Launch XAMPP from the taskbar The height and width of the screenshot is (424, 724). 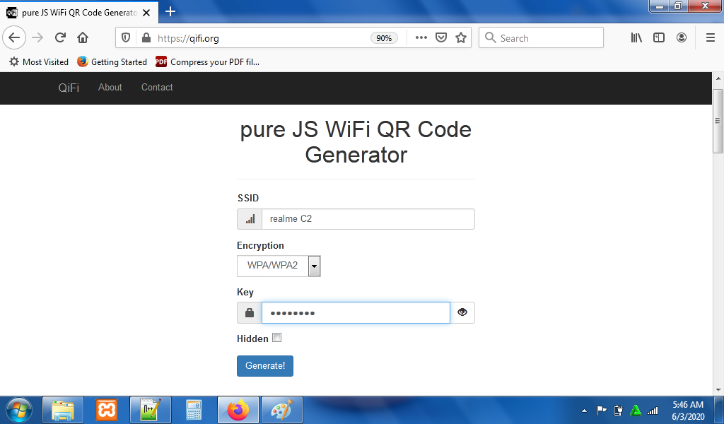(x=106, y=410)
